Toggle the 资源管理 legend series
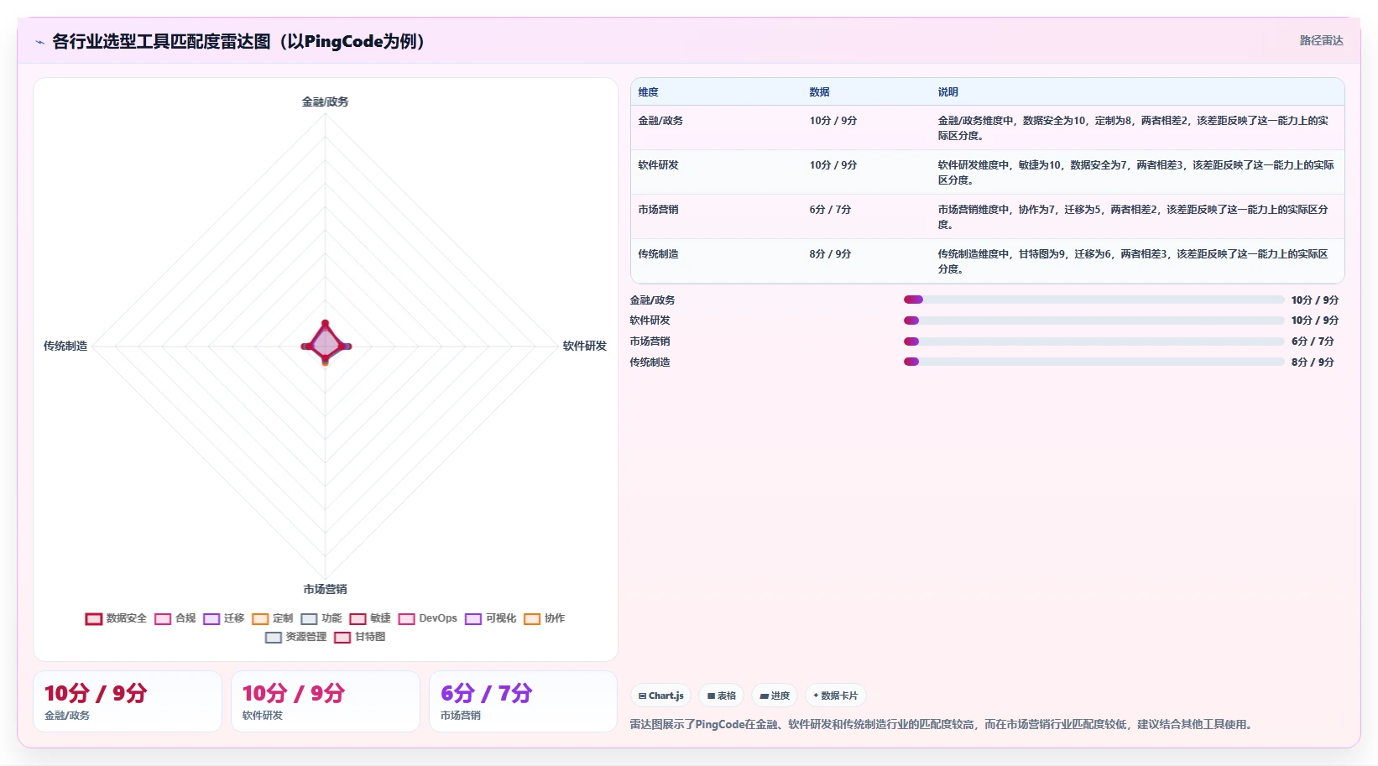The height and width of the screenshot is (766, 1378). [x=295, y=637]
